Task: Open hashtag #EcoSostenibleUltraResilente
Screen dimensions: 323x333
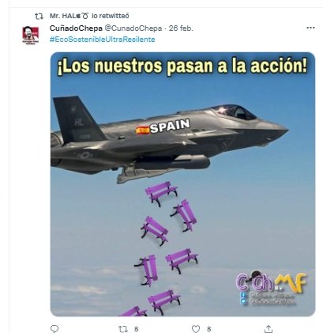Action: point(102,40)
